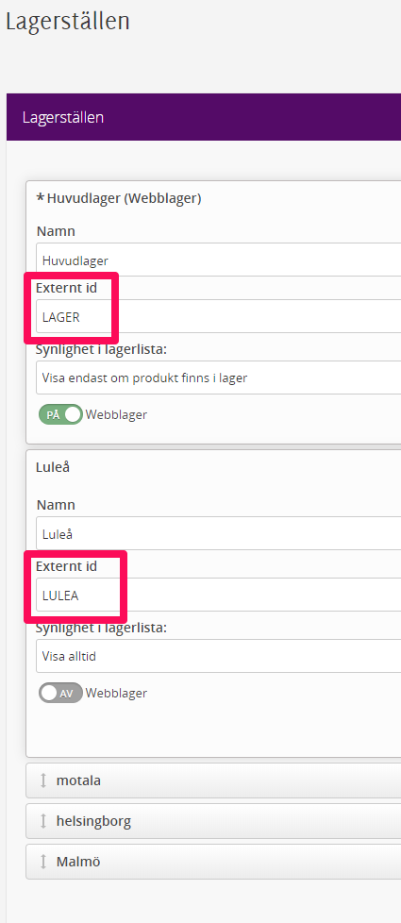
Task: Click the drag handle icon beside motala
Action: (43, 780)
